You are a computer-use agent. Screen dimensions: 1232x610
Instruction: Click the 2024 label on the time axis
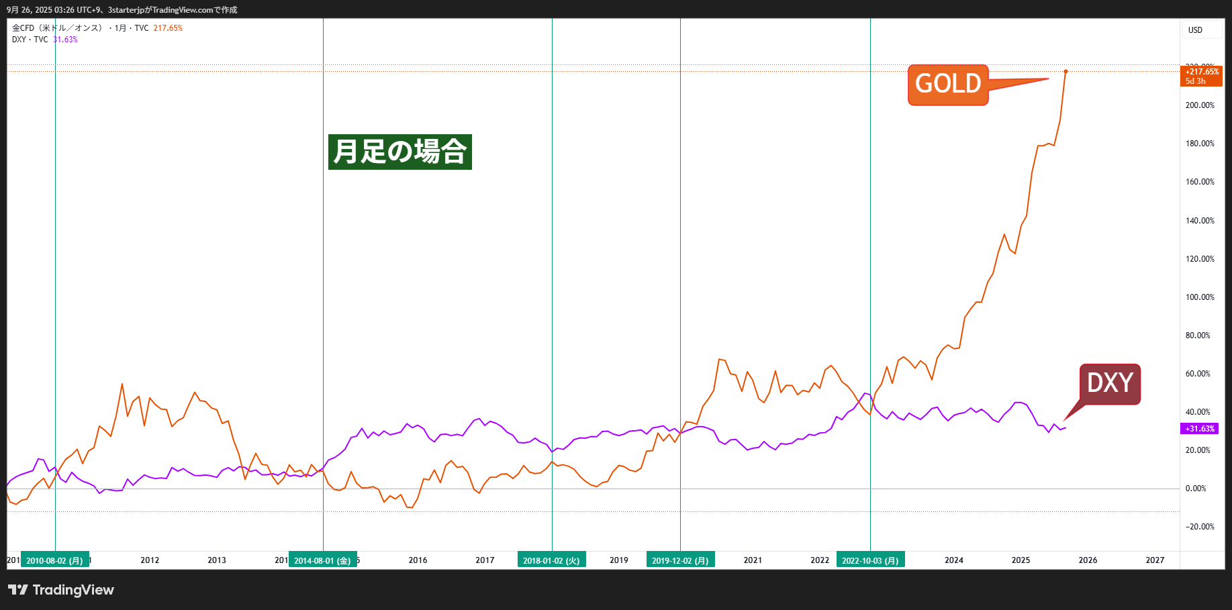[x=953, y=560]
